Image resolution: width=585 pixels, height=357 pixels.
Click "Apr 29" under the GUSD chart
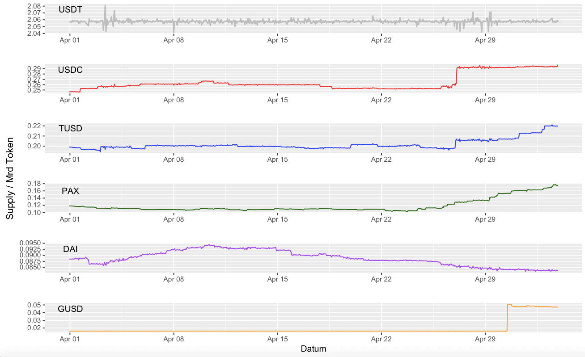point(485,339)
